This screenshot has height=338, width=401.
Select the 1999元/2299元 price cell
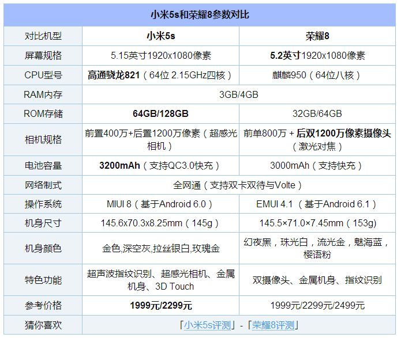point(161,305)
